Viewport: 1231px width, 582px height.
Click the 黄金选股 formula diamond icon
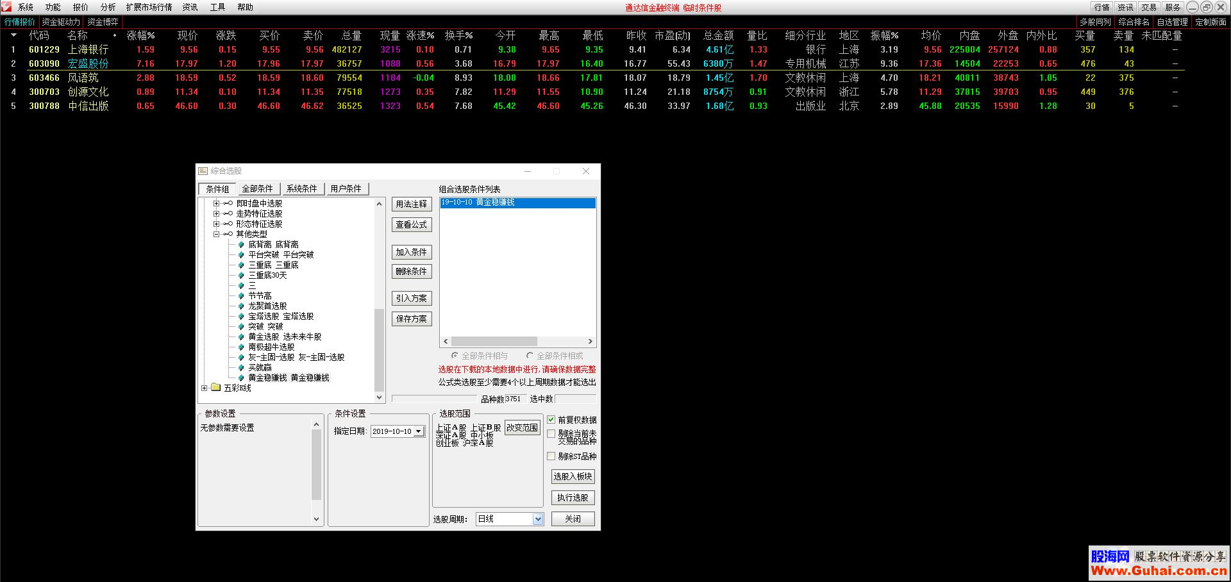point(241,337)
